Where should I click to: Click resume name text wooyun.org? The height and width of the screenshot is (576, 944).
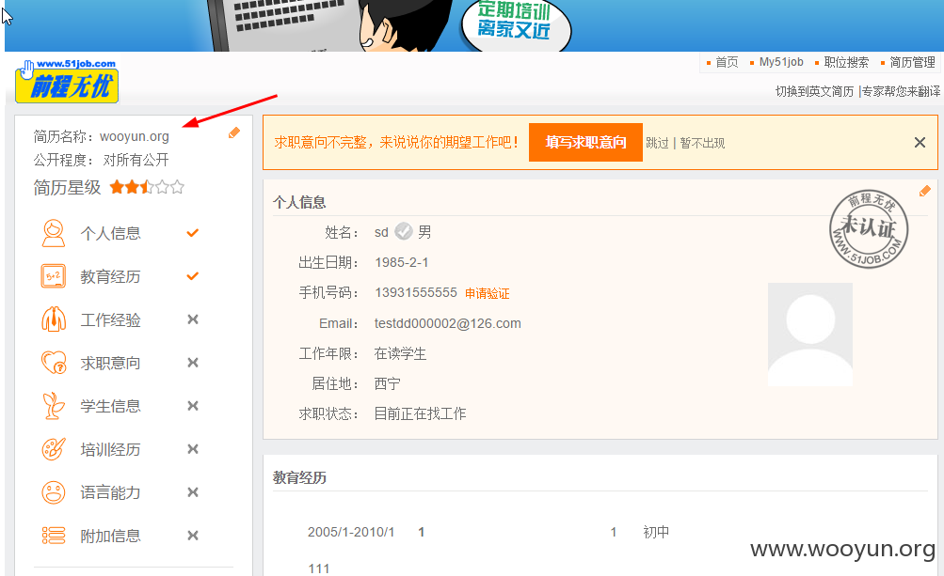[x=135, y=136]
